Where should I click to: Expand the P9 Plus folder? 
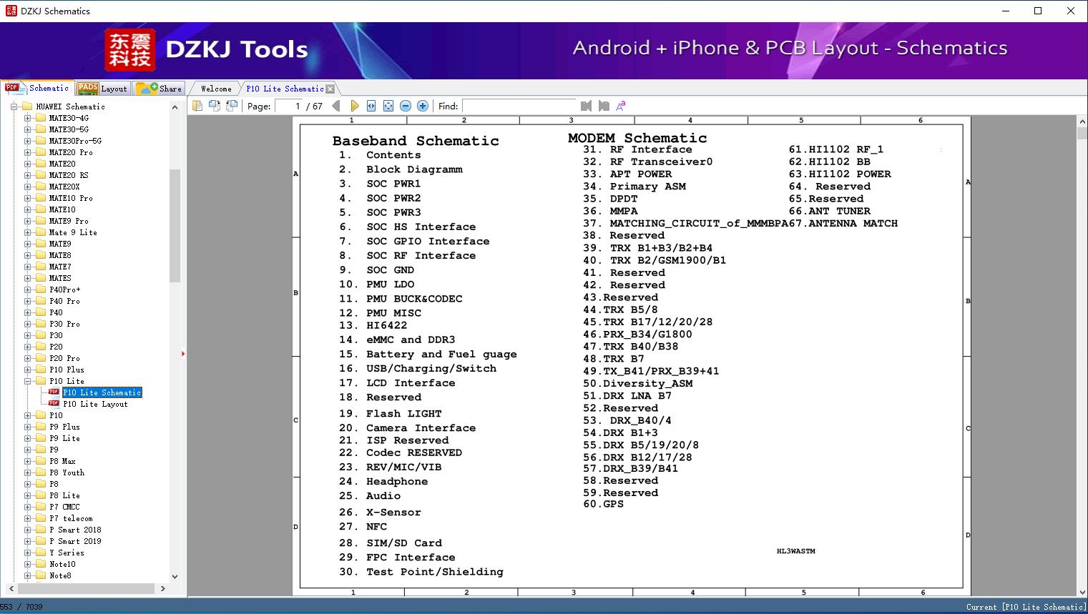point(27,427)
